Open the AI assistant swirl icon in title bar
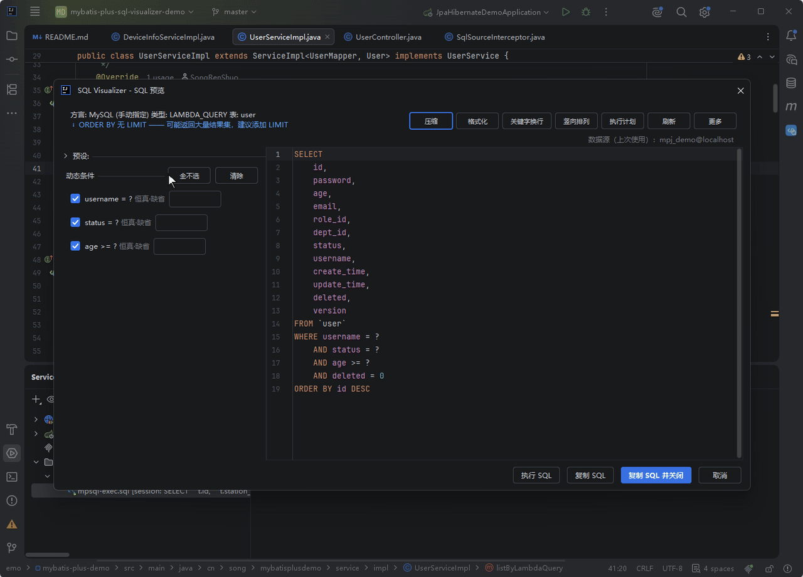The height and width of the screenshot is (577, 803). (657, 12)
